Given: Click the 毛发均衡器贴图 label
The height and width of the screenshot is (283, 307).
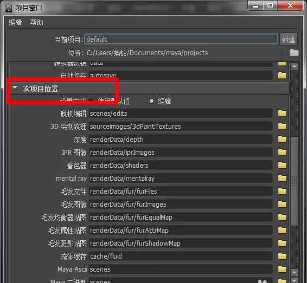Looking at the screenshot, I should pyautogui.click(x=64, y=218).
